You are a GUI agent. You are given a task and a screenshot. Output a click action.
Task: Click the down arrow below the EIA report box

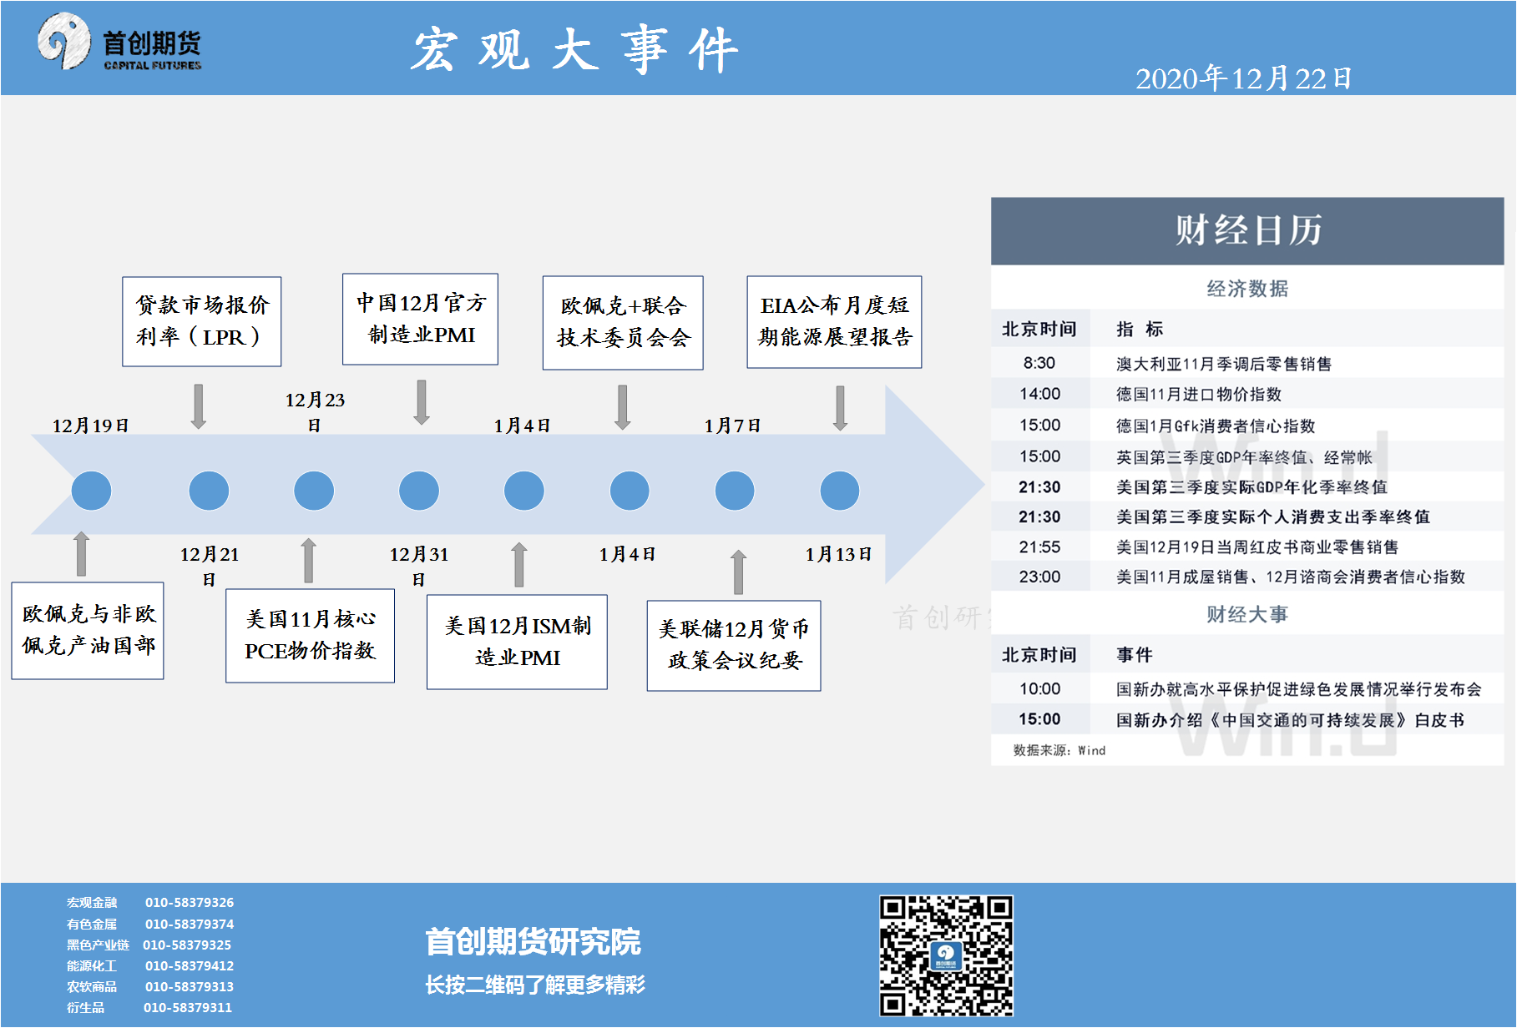[x=840, y=408]
